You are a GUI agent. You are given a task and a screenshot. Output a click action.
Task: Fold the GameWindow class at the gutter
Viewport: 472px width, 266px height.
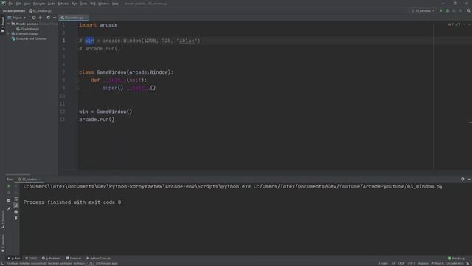(77, 72)
